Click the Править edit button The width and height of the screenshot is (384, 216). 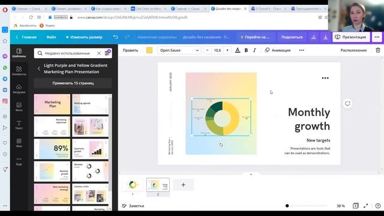[x=130, y=50]
